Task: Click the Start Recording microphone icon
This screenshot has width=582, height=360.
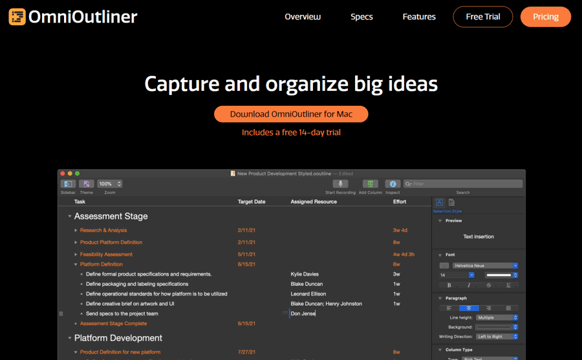Action: click(340, 184)
